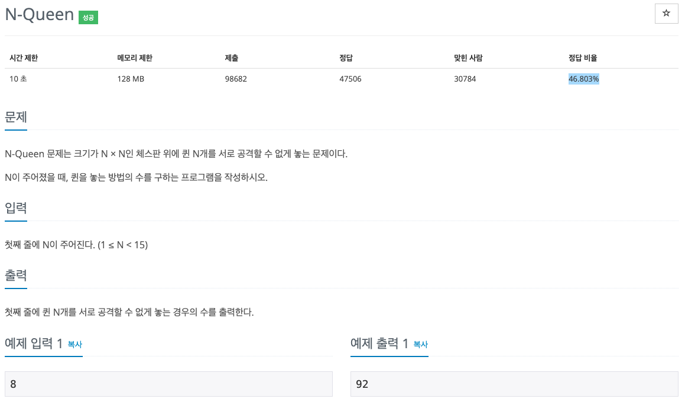The height and width of the screenshot is (402, 685).
Task: Click the correct answers count 47506
Action: tap(350, 79)
